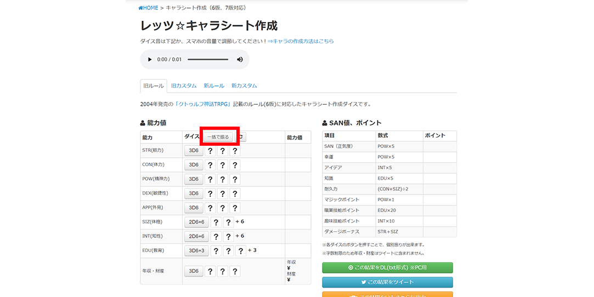The image size is (594, 297).
Task: Click the POW(精神力) row label
Action: pyautogui.click(x=156, y=179)
